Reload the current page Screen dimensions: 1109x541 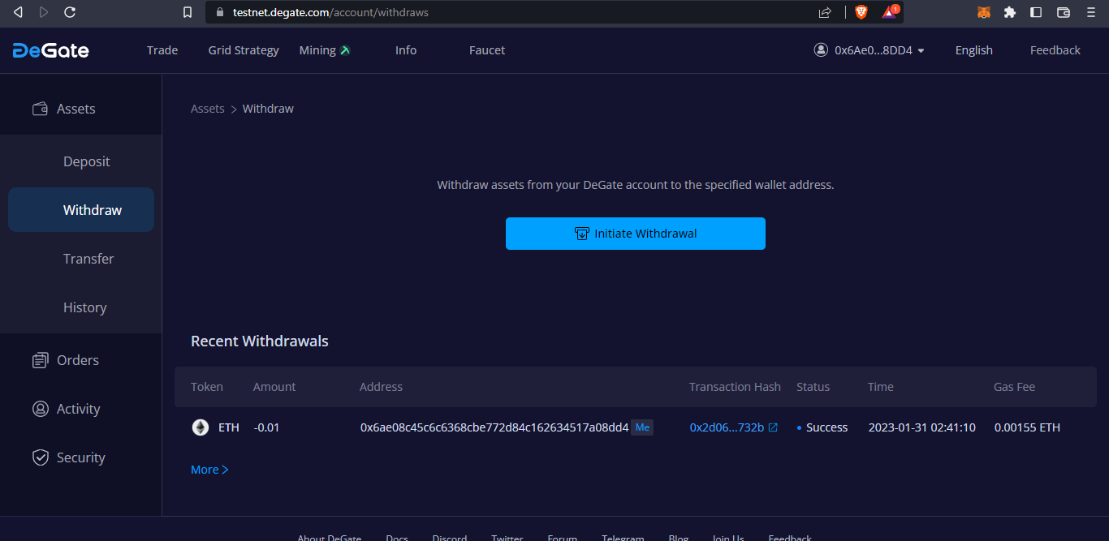(70, 12)
